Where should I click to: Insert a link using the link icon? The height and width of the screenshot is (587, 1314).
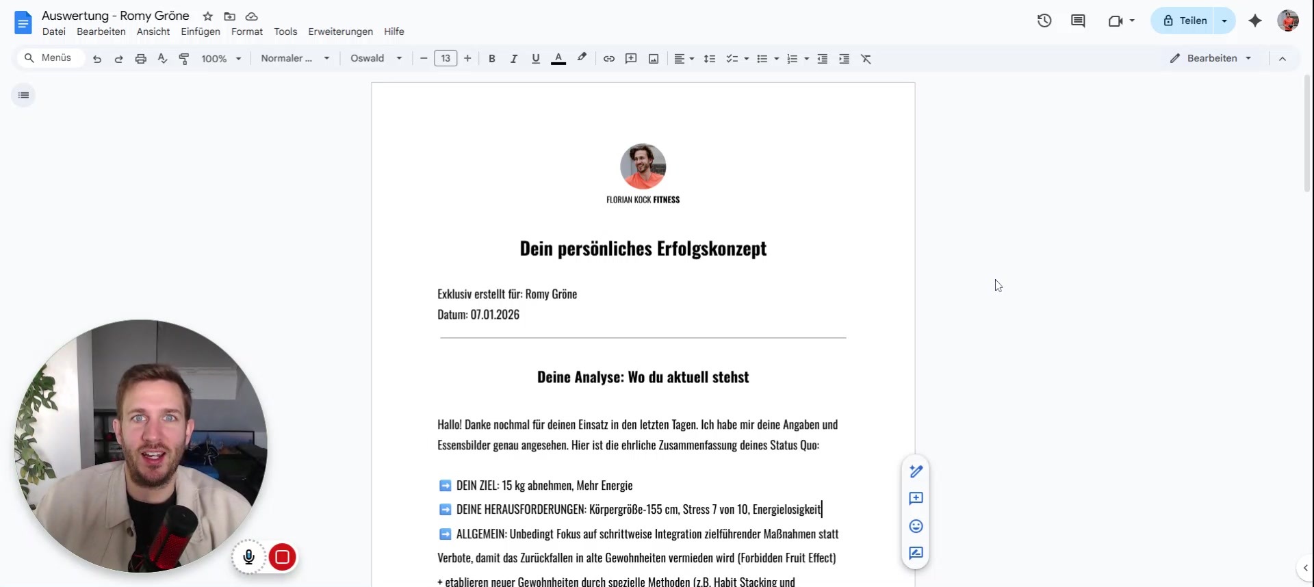608,59
